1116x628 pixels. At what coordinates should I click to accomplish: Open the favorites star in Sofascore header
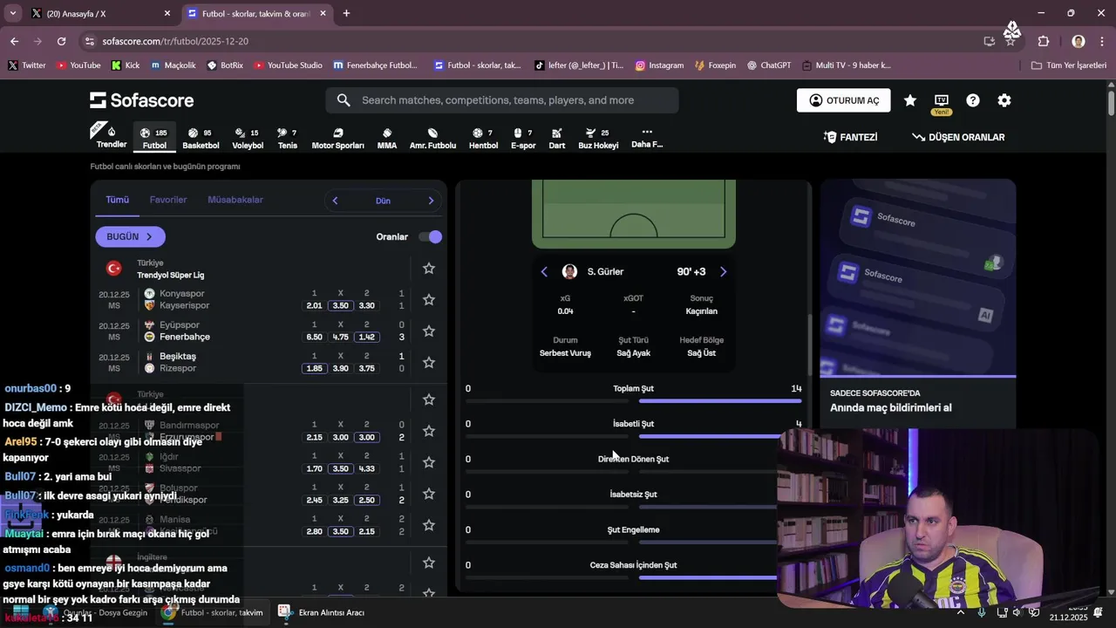coord(910,100)
